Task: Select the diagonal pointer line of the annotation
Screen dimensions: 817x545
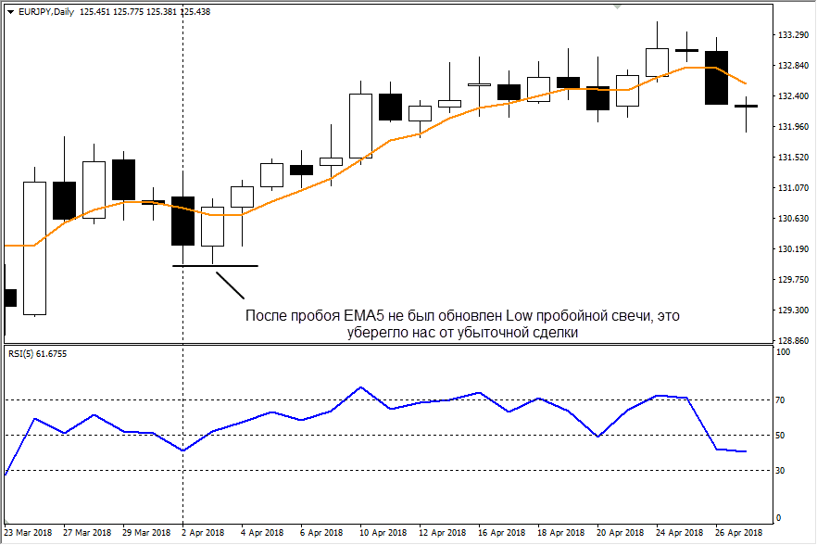Action: 230,285
